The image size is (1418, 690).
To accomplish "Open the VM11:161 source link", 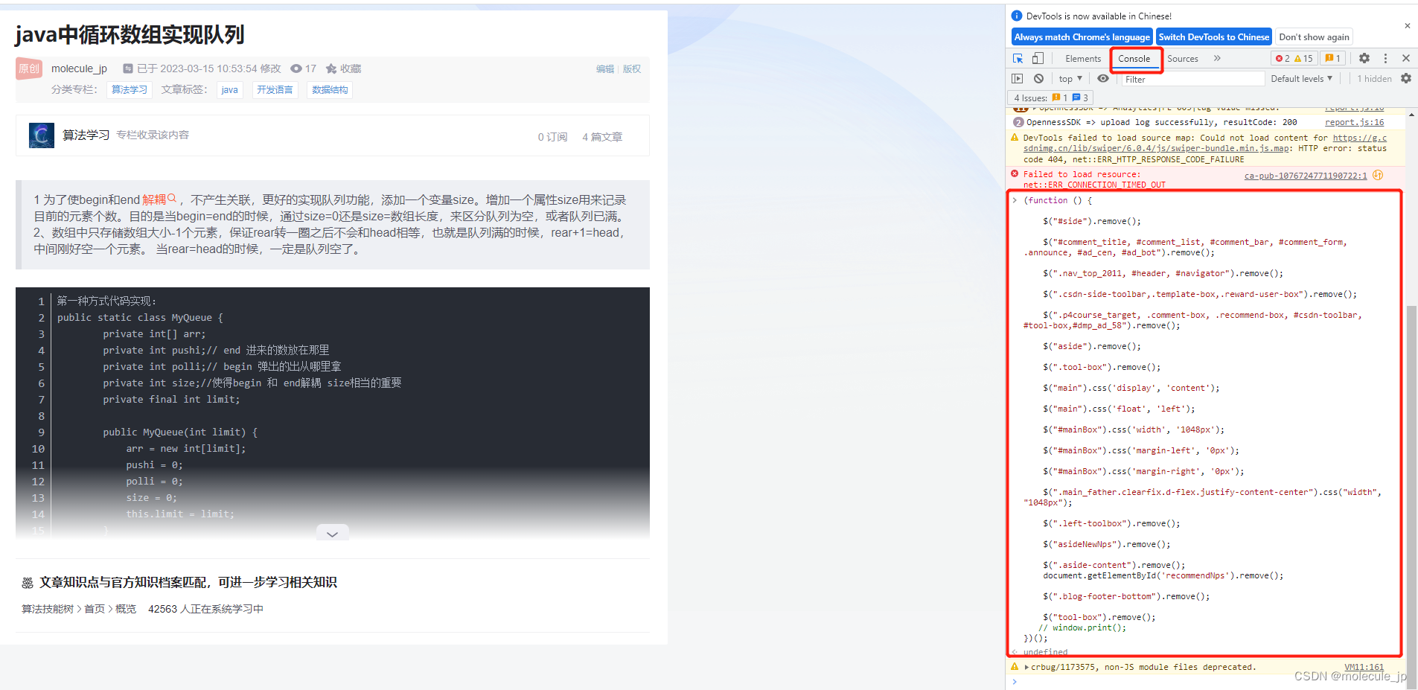I will (x=1364, y=667).
